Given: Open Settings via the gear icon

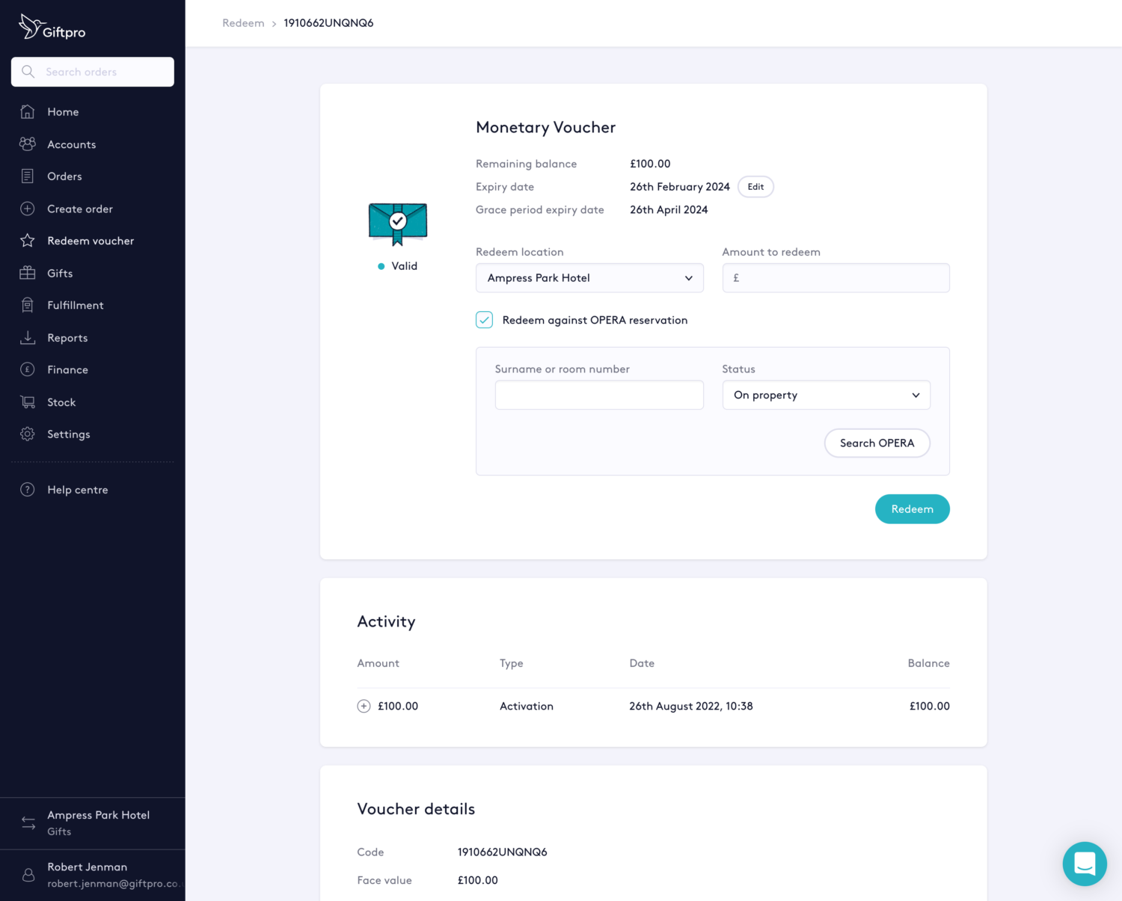Looking at the screenshot, I should [x=28, y=434].
